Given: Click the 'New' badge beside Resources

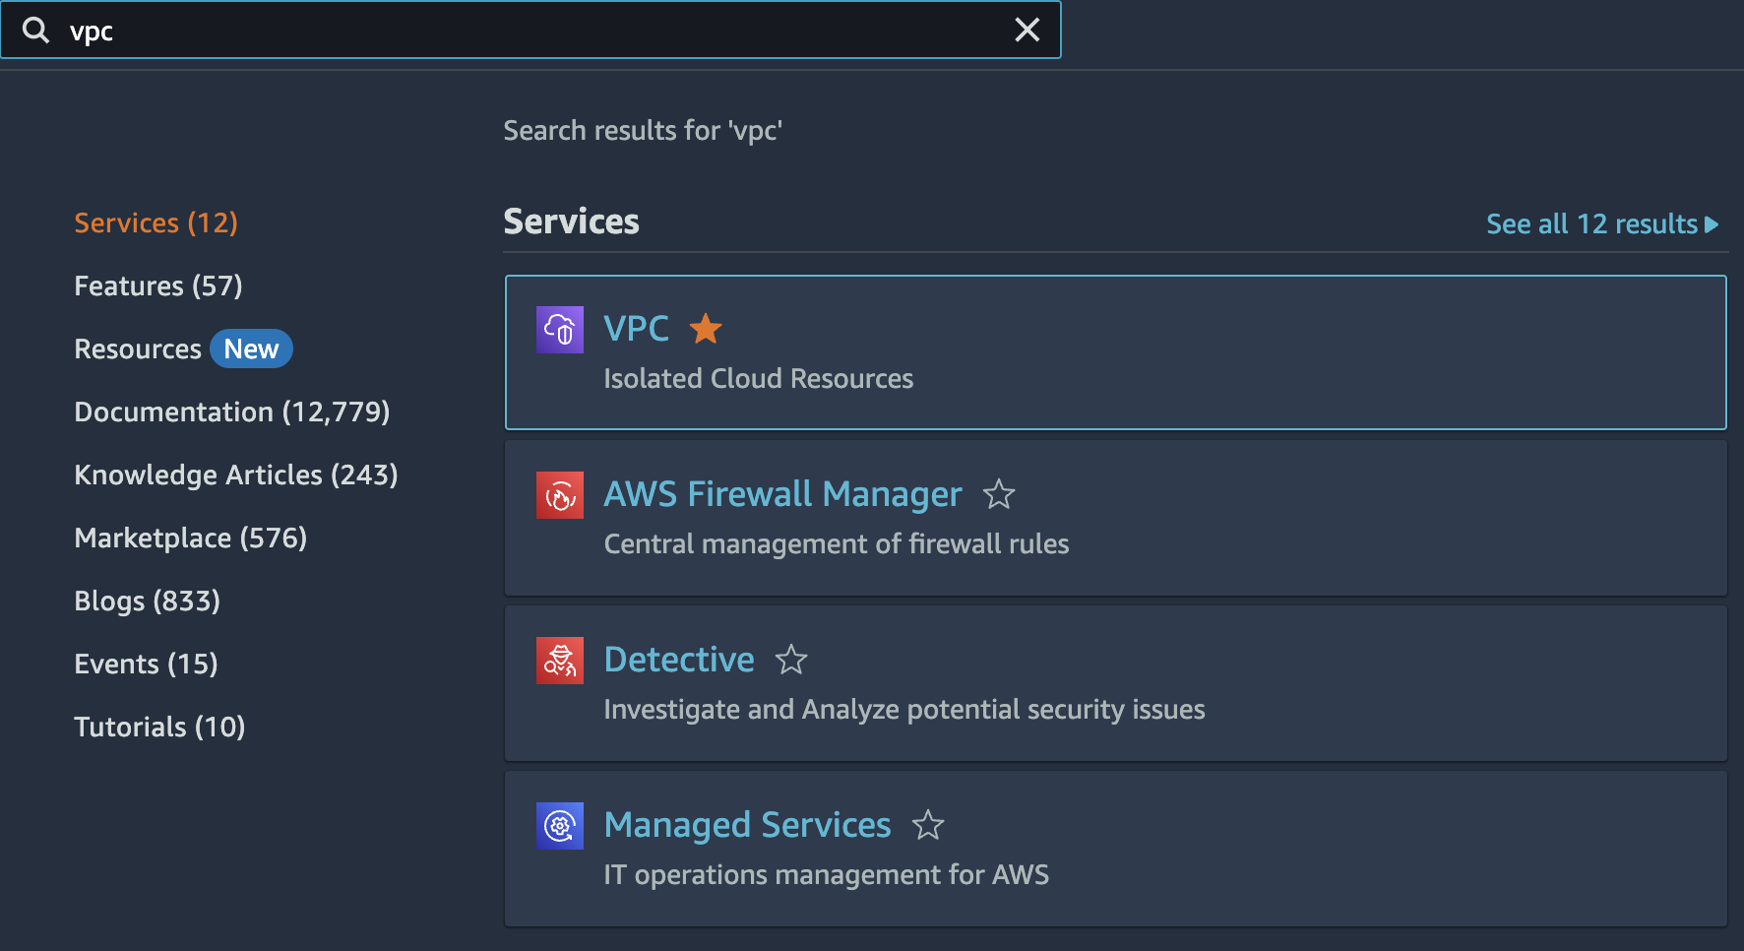Looking at the screenshot, I should tap(251, 349).
